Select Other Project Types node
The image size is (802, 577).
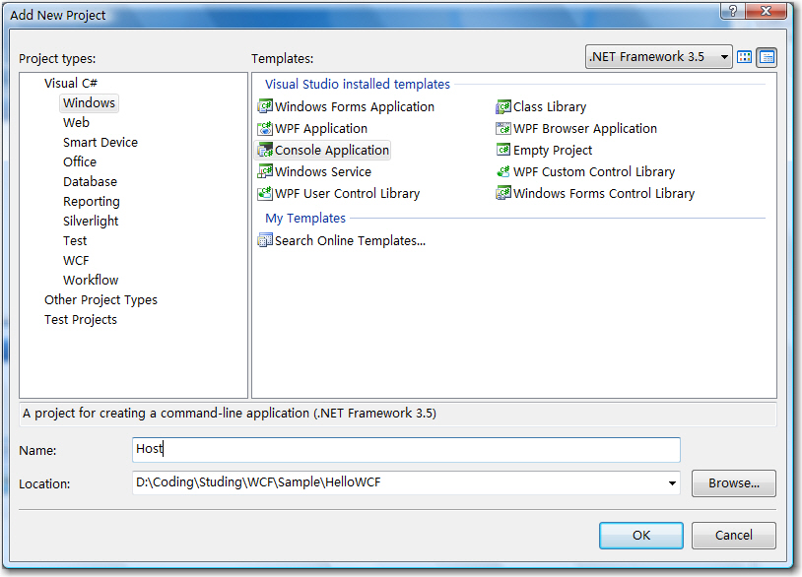pos(100,299)
